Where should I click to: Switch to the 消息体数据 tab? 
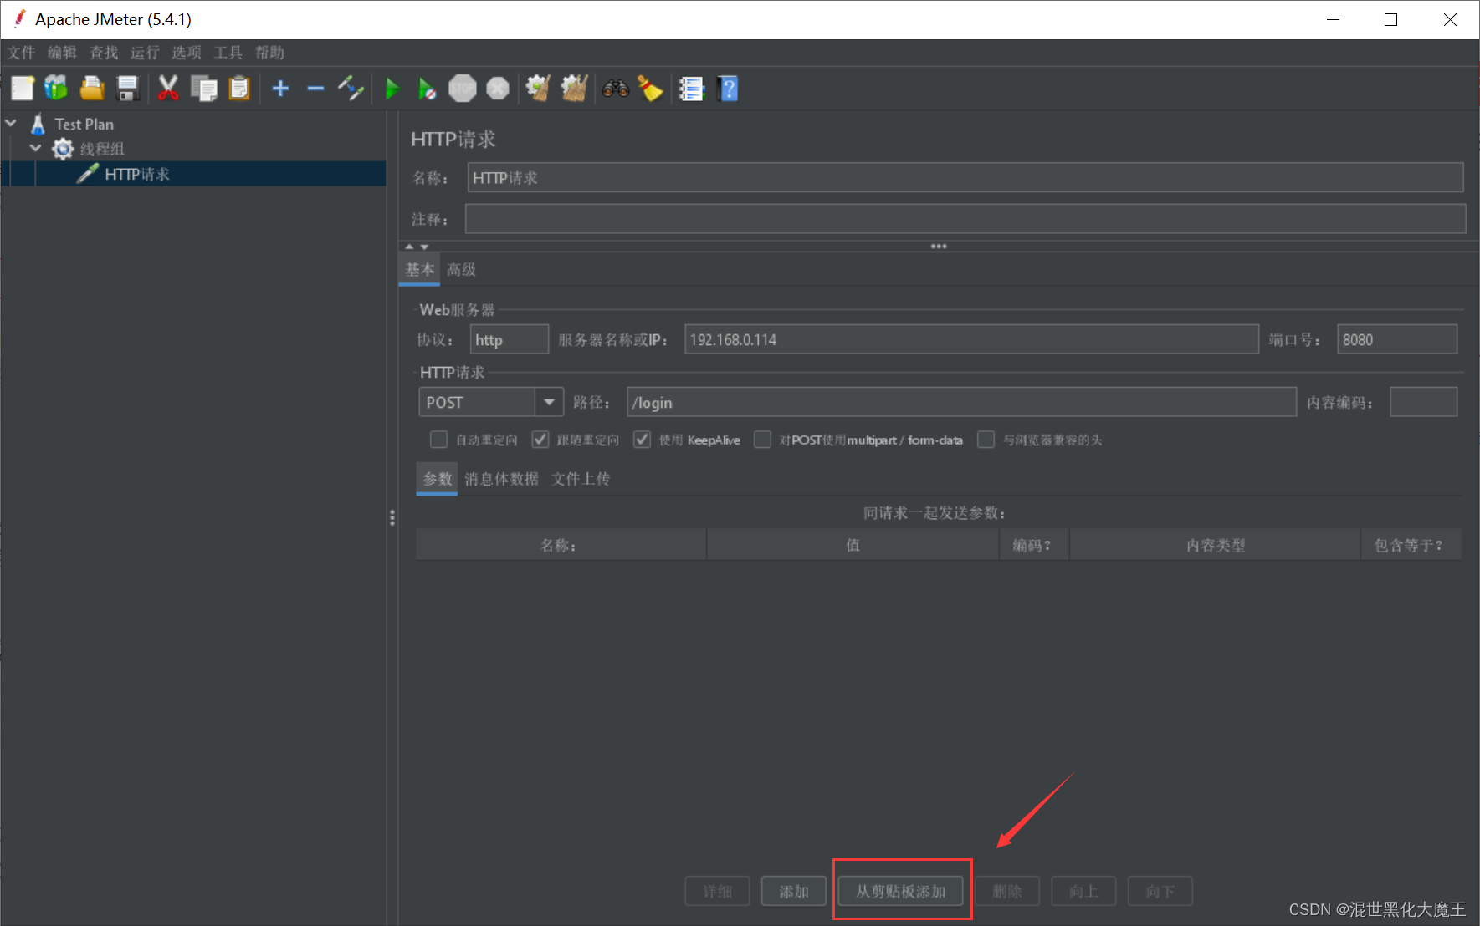click(502, 479)
